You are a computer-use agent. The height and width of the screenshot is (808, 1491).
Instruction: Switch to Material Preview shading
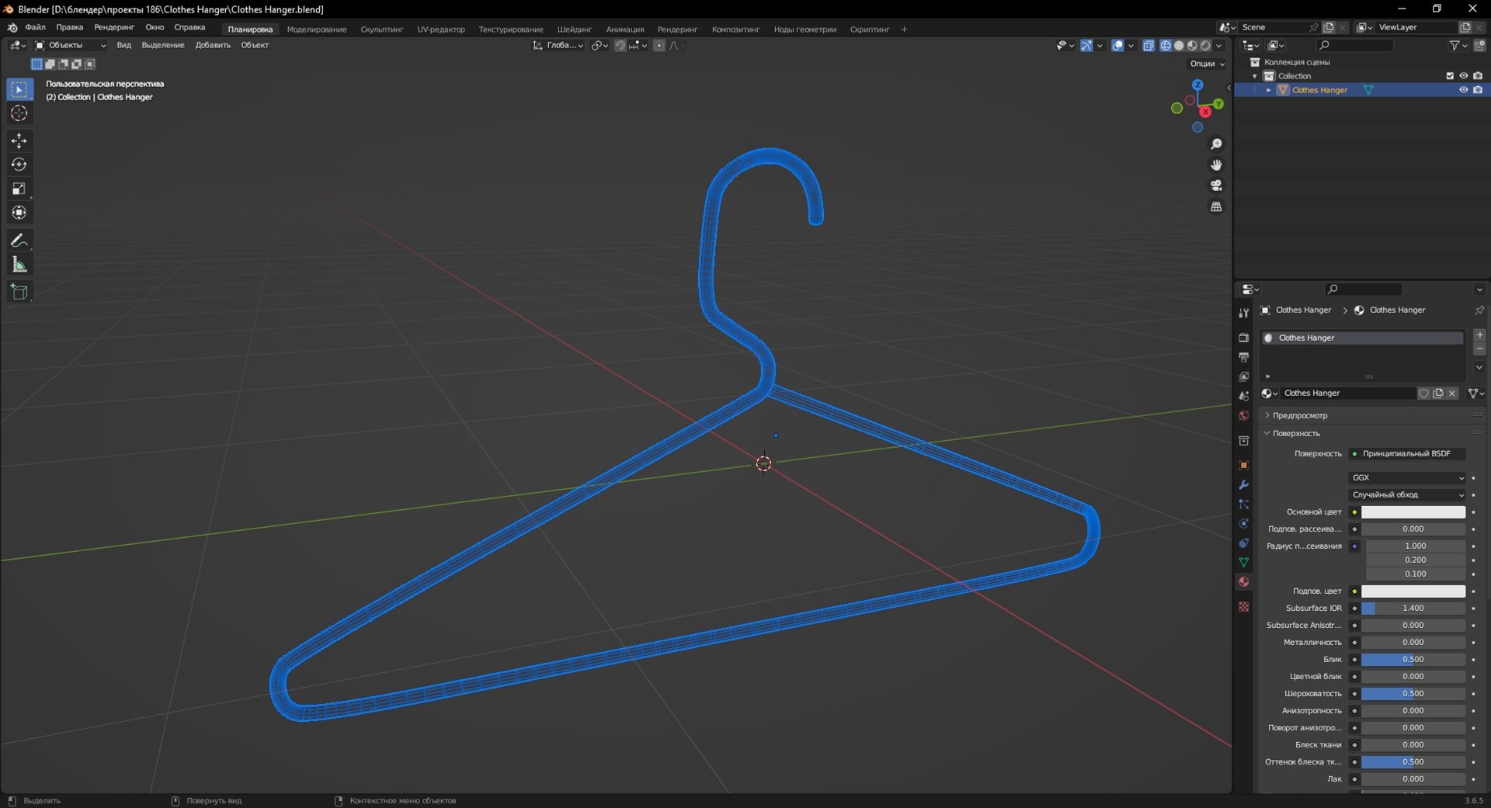pos(1192,46)
